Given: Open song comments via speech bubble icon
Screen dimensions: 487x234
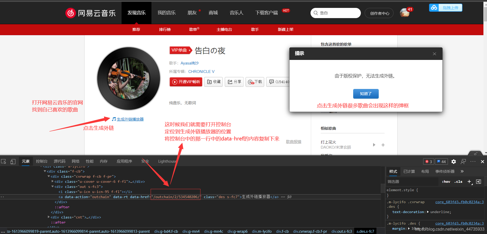Looking at the screenshot, I should pyautogui.click(x=271, y=82).
